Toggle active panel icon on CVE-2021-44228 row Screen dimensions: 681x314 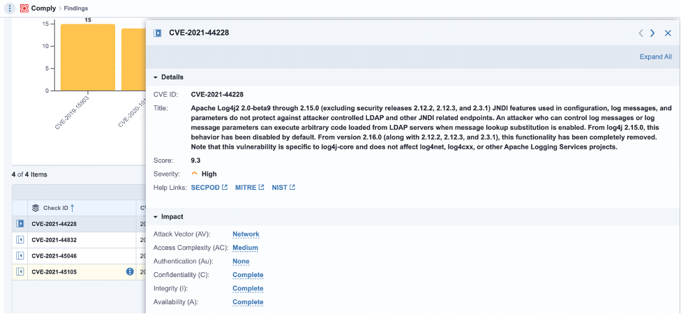pyautogui.click(x=20, y=224)
